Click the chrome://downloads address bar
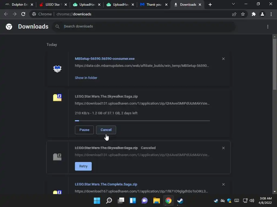277x207 pixels. [130, 14]
